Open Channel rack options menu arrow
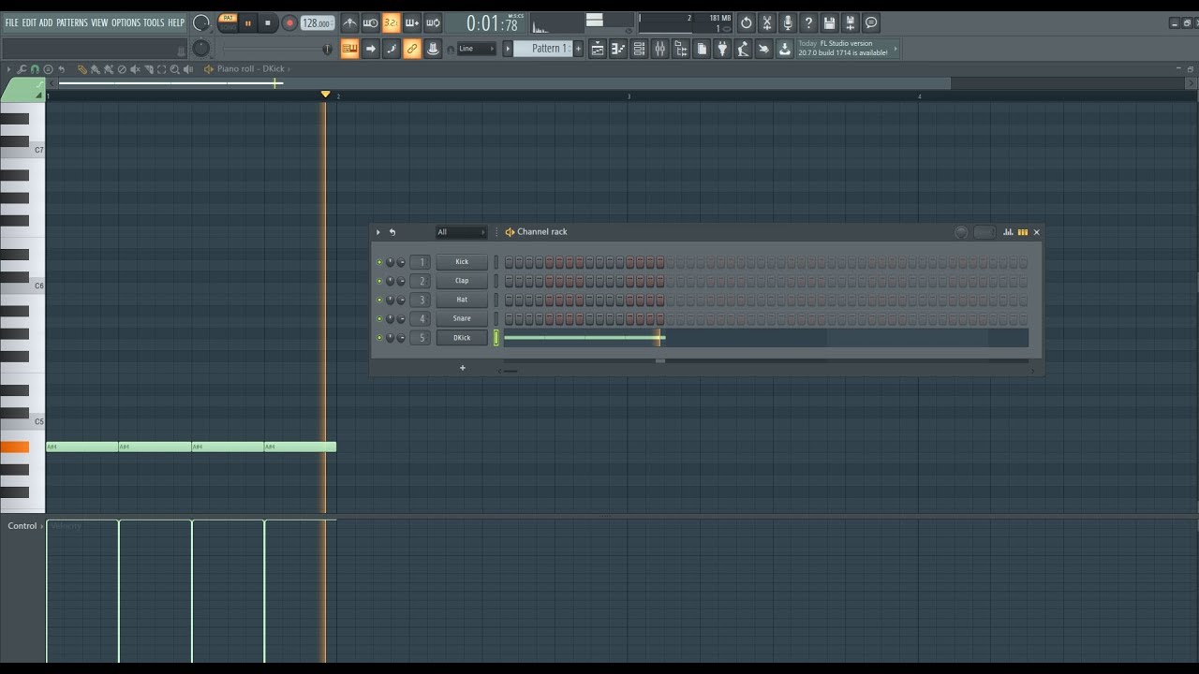 coord(378,232)
